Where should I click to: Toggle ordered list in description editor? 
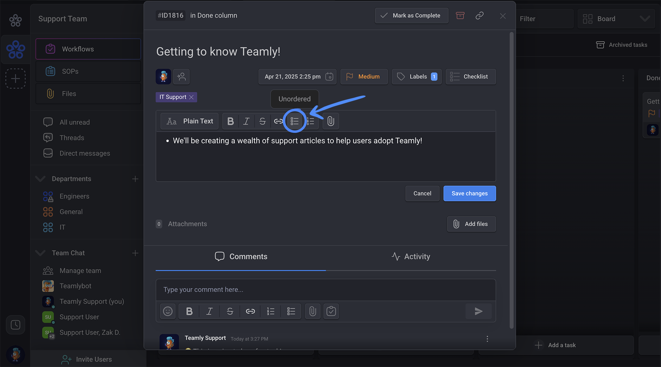pos(311,121)
